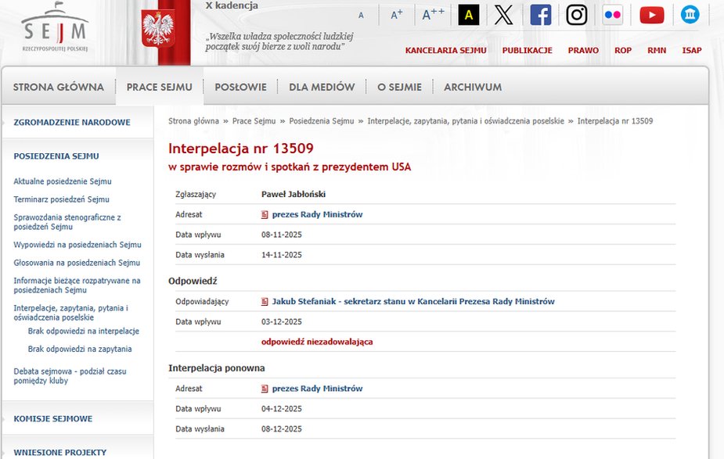The image size is (724, 459).
Task: Open document icon next to Jakub Stefaniak
Action: pos(264,301)
